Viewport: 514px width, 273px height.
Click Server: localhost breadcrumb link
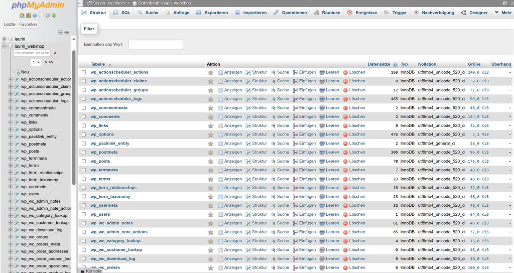(x=108, y=4)
